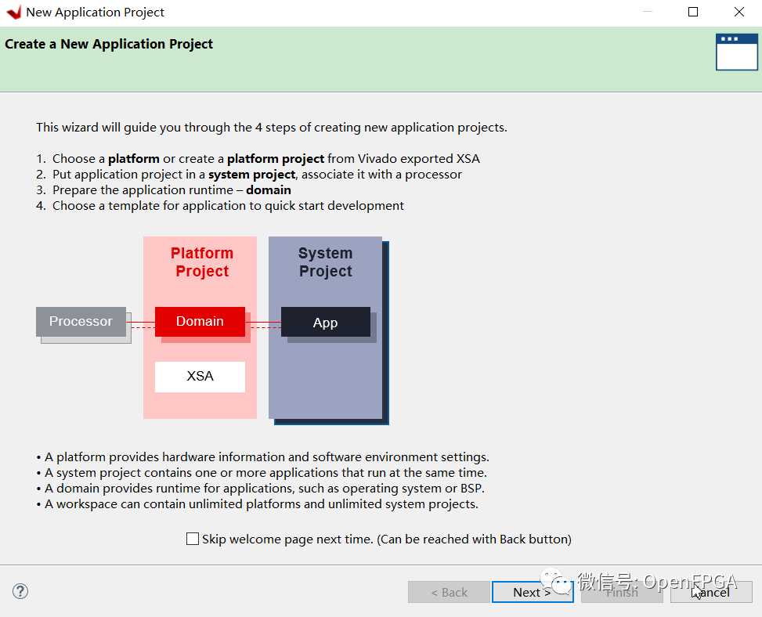
Task: Minimize the New Application Project window
Action: tap(648, 12)
